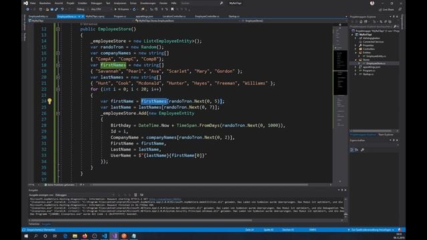The image size is (427, 240).
Task: Expand the Controllers folder in Solution Explorer
Action: click(356, 49)
